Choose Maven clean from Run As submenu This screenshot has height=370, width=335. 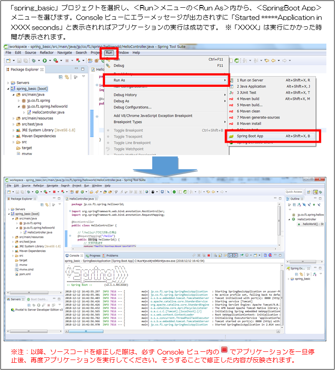(x=250, y=111)
